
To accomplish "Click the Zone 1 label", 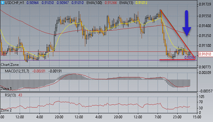I will [x=6, y=89].
